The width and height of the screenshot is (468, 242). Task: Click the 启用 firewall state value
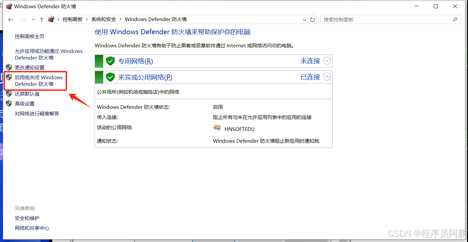(x=218, y=107)
